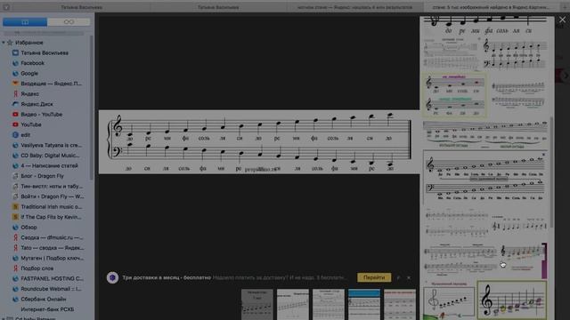Image resolution: width=570 pixels, height=320 pixels.
Task: Open the Музыкальный thumbnail with treble clef
Action: [449, 300]
